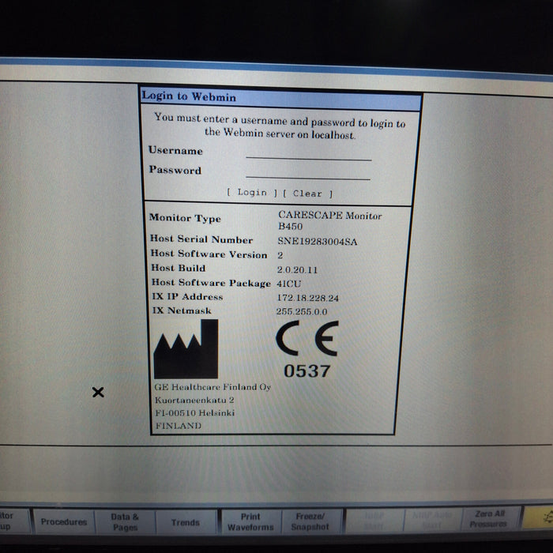The height and width of the screenshot is (553, 553).
Task: Select Freeze/Snapshot in bottom bar
Action: [x=311, y=521]
